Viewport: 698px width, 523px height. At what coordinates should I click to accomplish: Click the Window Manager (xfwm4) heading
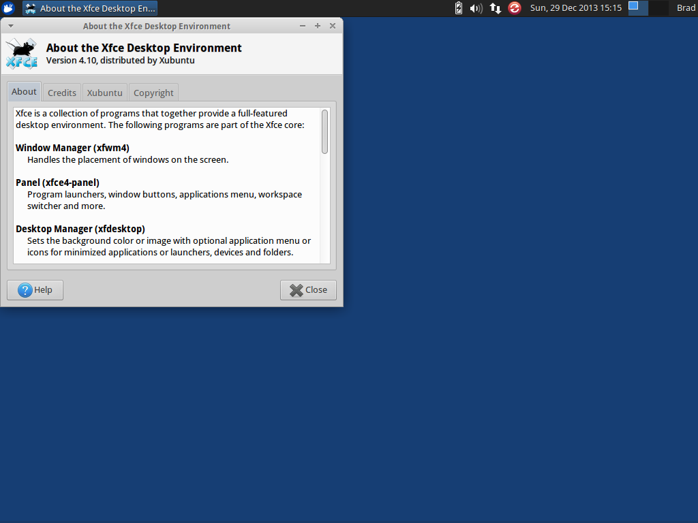click(72, 148)
